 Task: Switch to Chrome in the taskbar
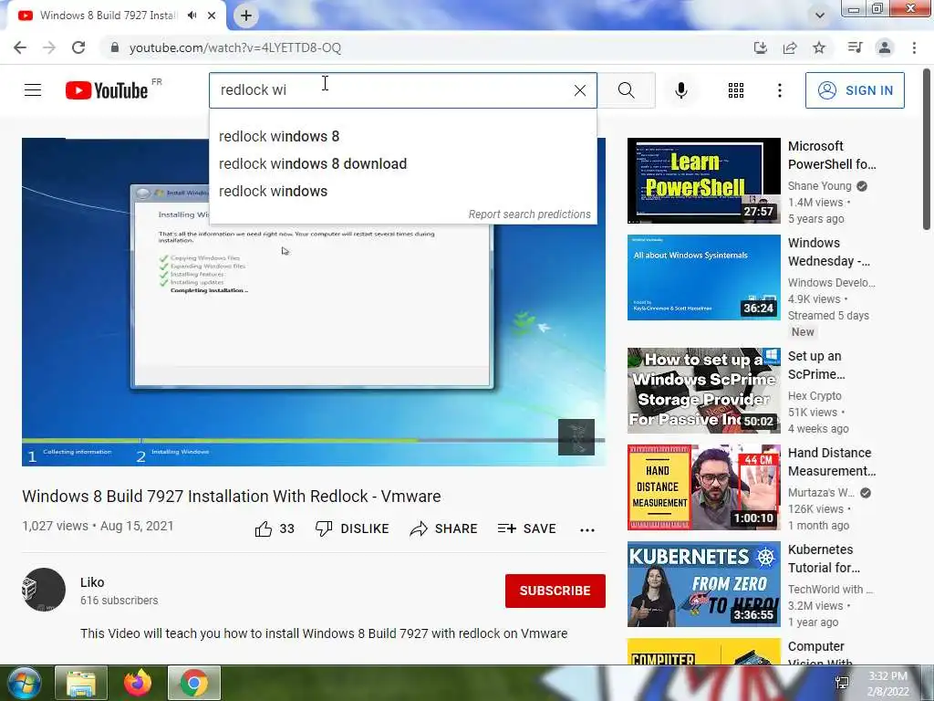[194, 683]
